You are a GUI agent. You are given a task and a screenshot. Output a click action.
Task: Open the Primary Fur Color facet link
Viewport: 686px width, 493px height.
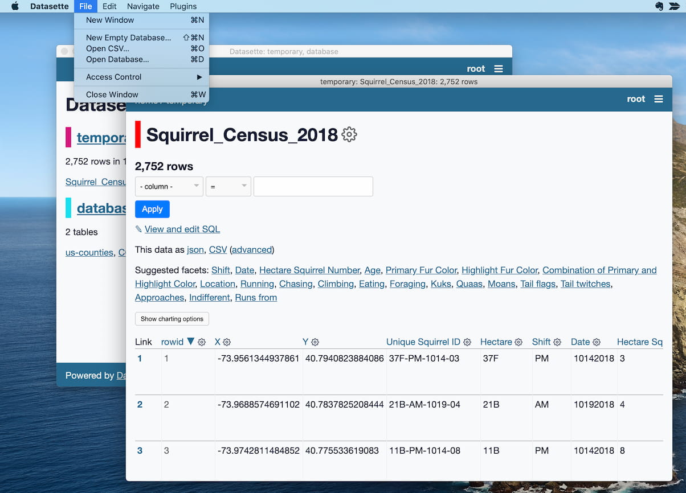coord(421,270)
